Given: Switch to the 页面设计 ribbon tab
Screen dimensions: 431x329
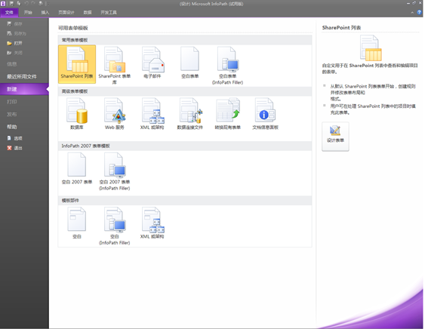Looking at the screenshot, I should [x=66, y=12].
